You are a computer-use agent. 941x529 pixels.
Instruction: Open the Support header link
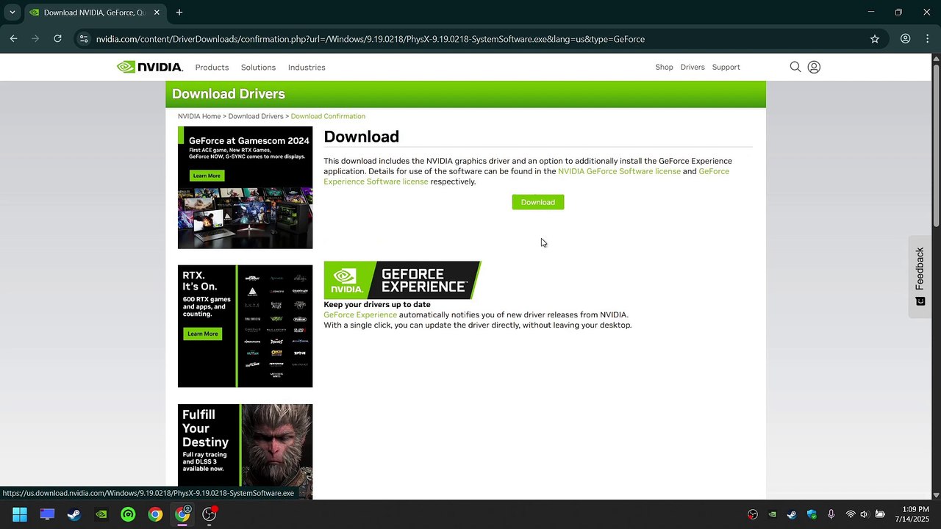(726, 67)
